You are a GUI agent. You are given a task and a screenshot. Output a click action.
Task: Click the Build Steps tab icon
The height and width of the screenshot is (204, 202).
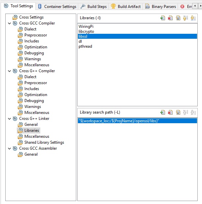[83, 6]
